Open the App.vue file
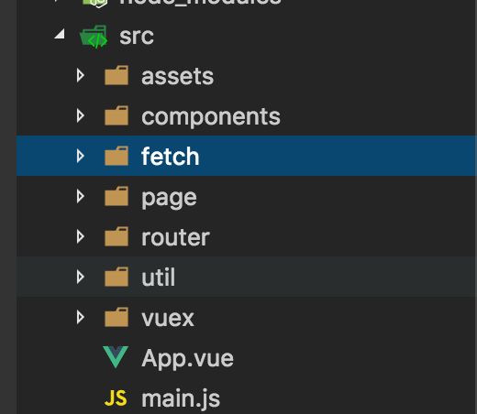Viewport: 477px width, 414px height. pos(187,358)
